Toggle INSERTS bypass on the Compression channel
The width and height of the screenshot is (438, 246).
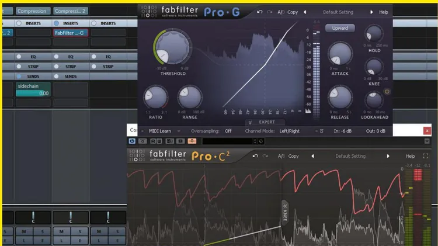pos(19,23)
